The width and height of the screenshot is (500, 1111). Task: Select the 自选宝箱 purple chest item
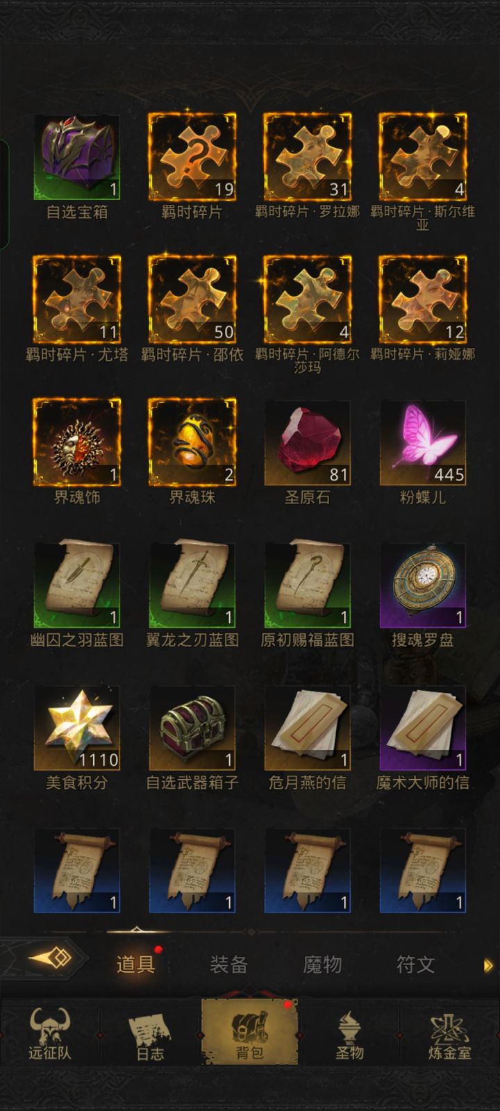[77, 158]
